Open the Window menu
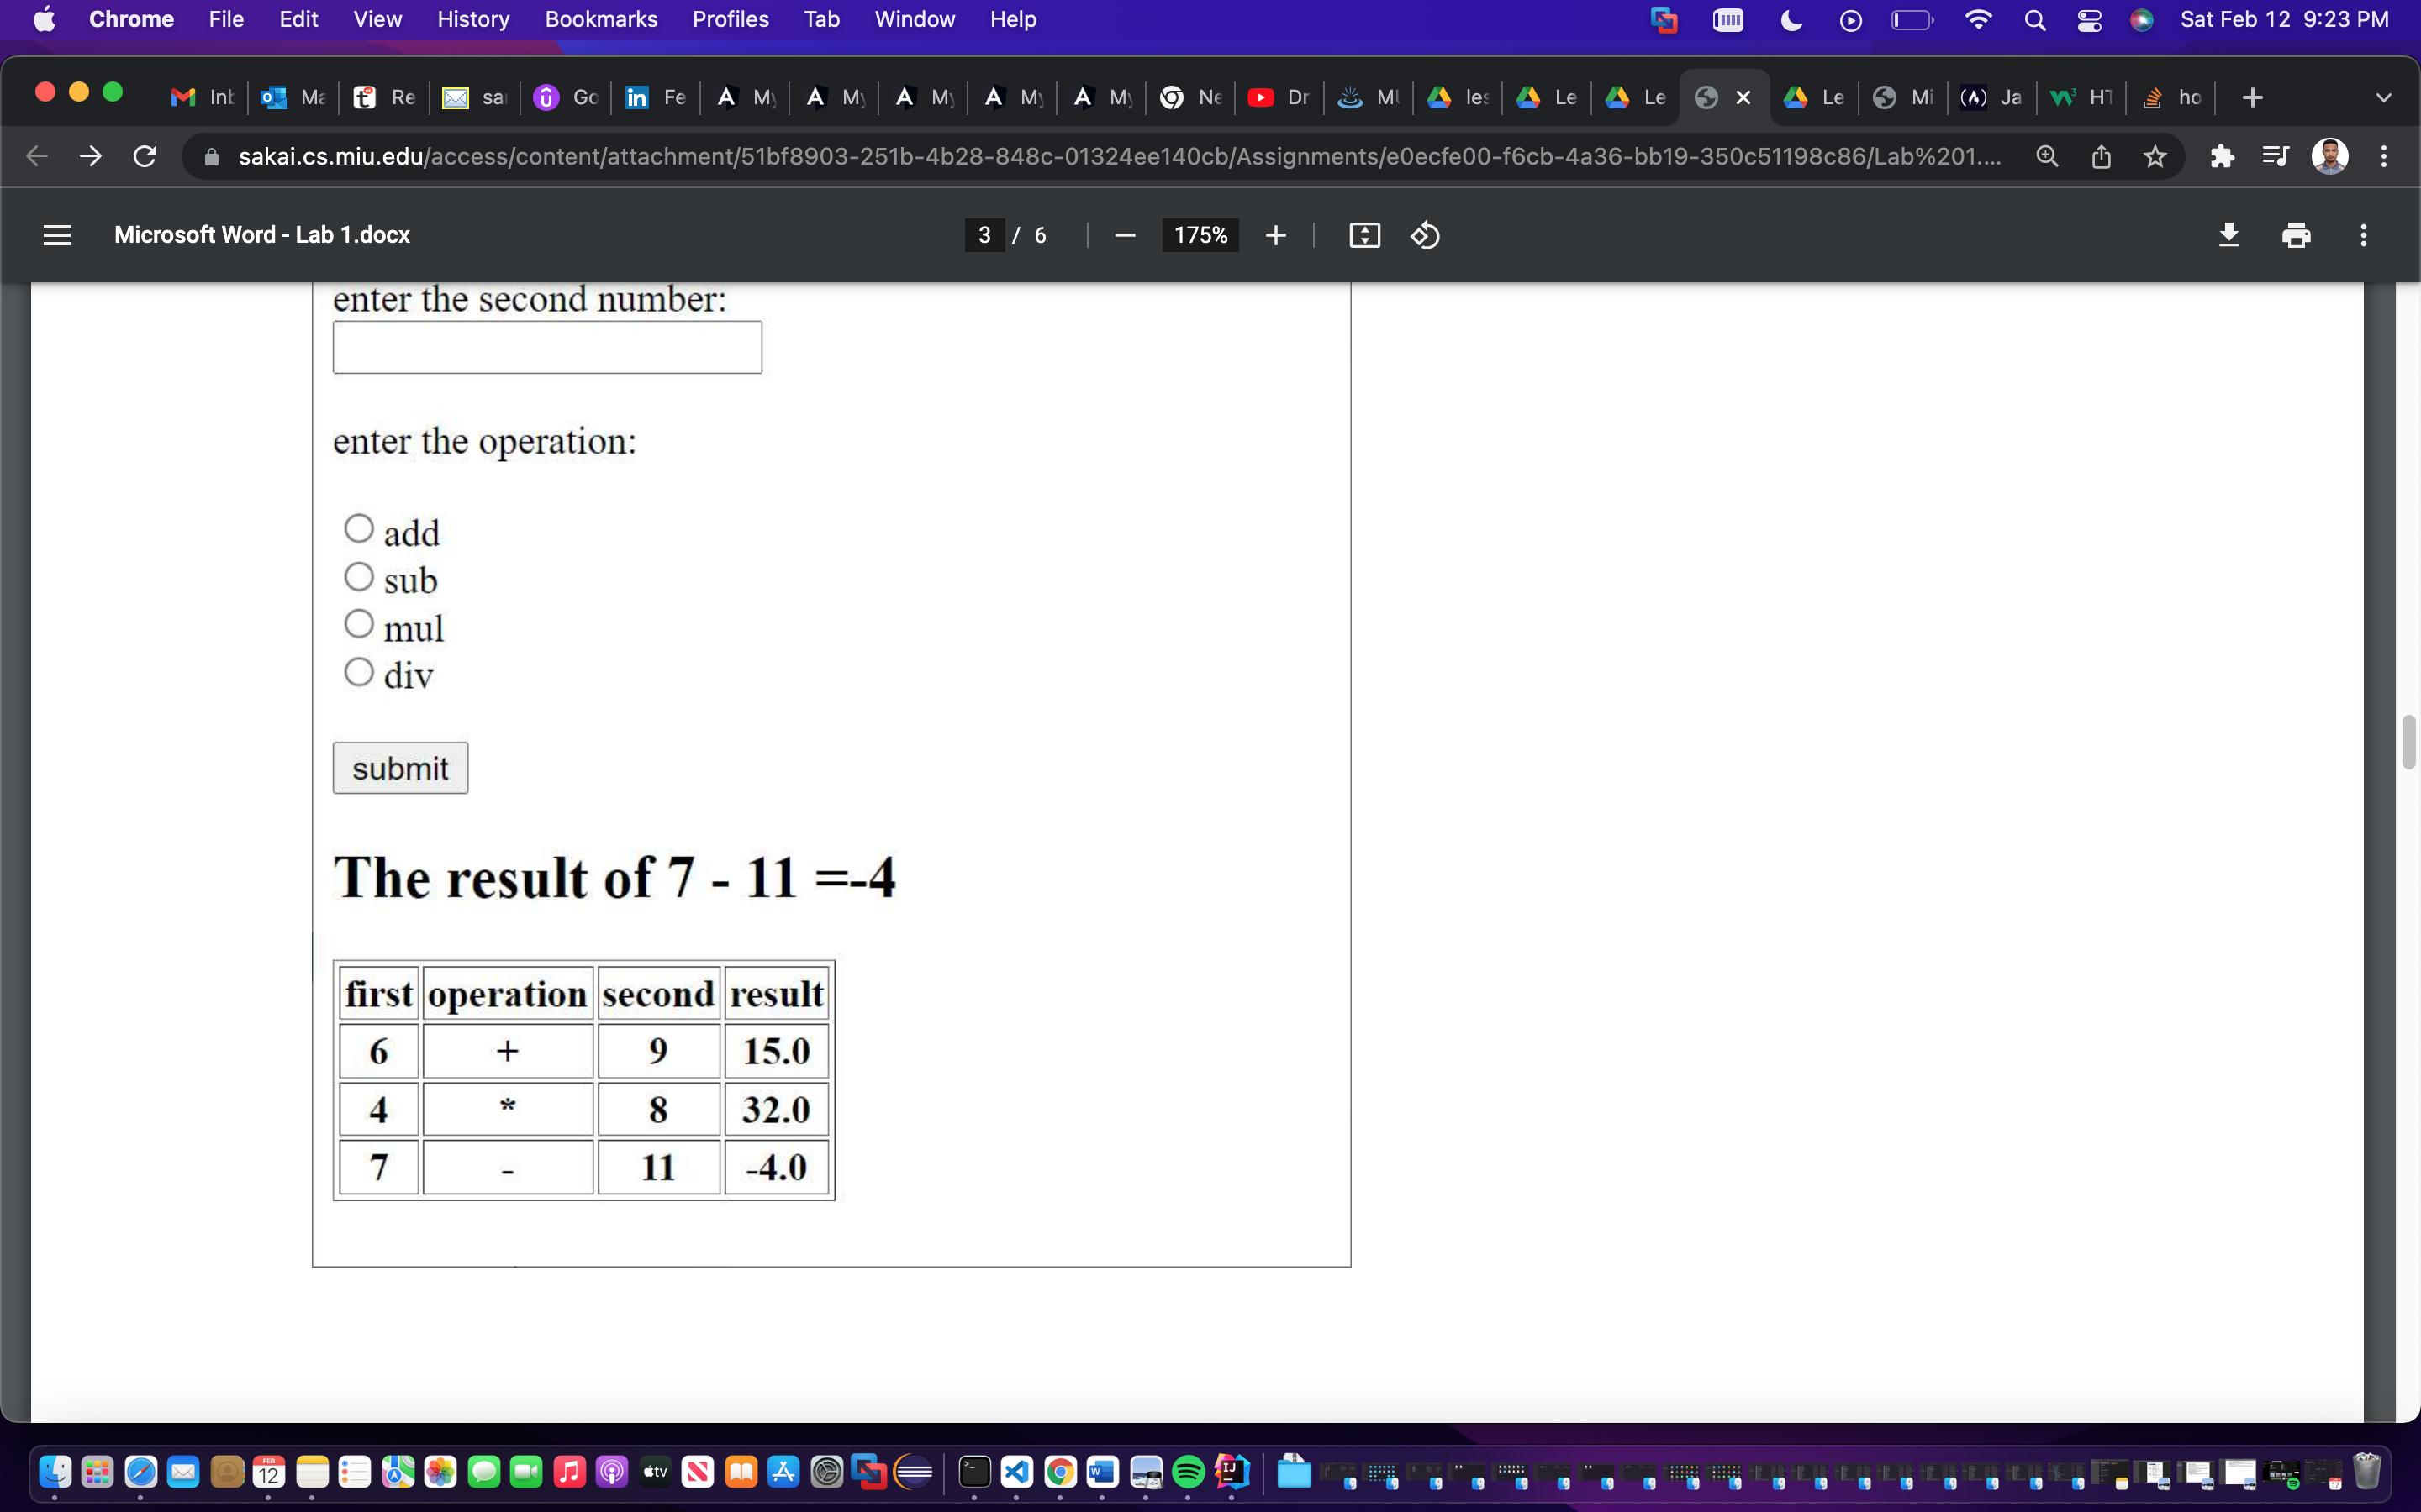The height and width of the screenshot is (1512, 2421). pos(915,19)
